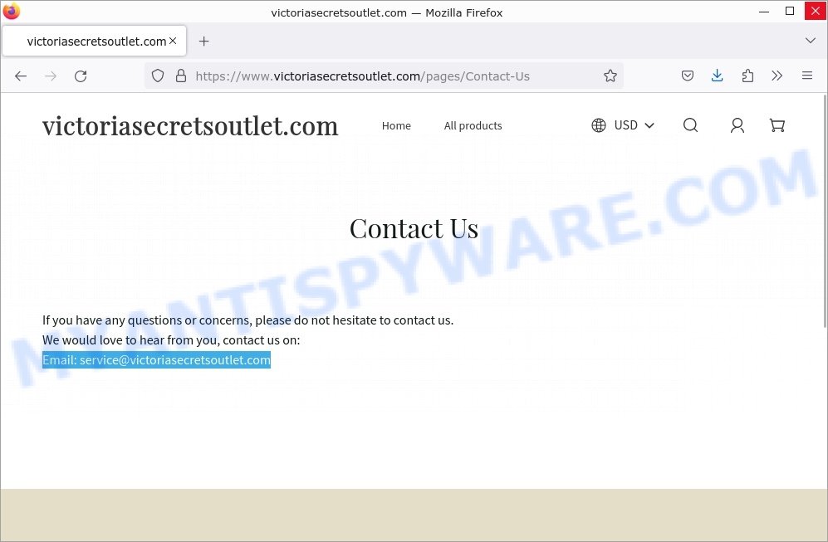828x542 pixels.
Task: Open the list all tabs dropdown arrow
Action: (x=810, y=41)
